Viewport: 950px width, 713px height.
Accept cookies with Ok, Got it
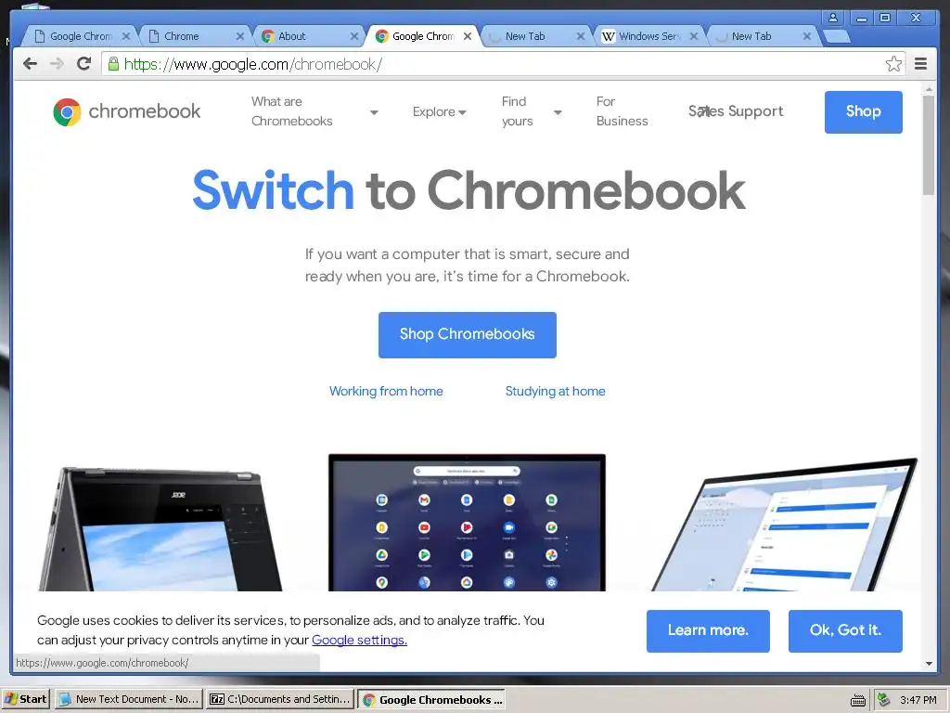[x=845, y=630]
